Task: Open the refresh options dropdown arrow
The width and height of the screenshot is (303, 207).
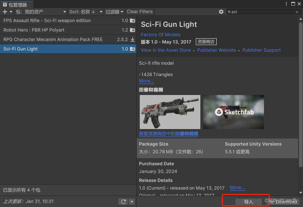Action: pos(132,202)
